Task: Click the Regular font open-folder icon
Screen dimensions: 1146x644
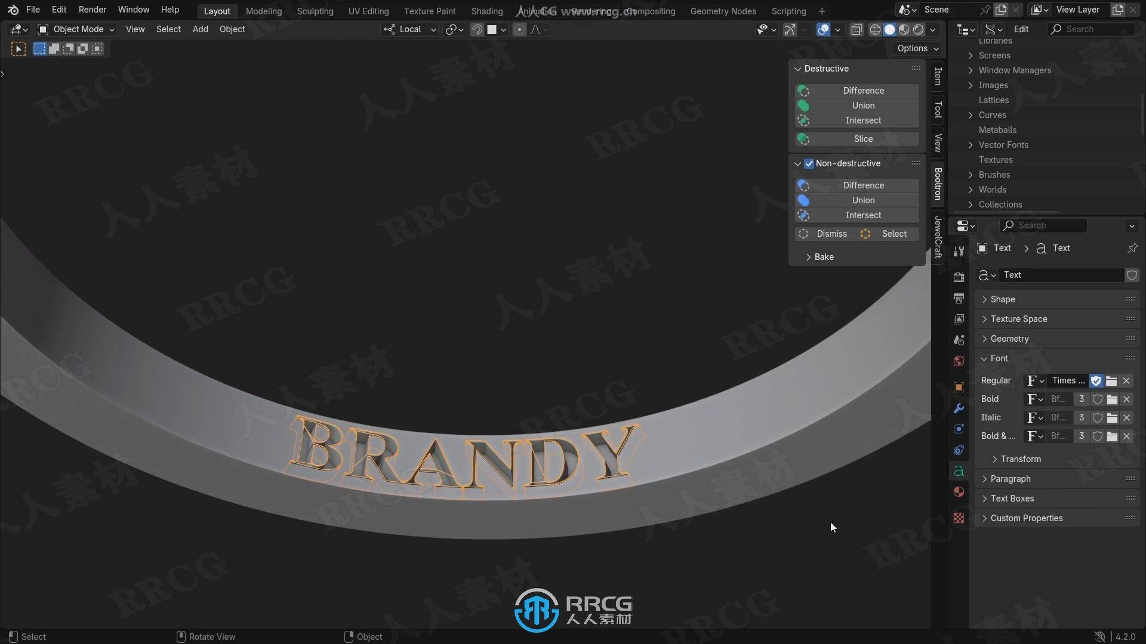Action: pyautogui.click(x=1111, y=380)
